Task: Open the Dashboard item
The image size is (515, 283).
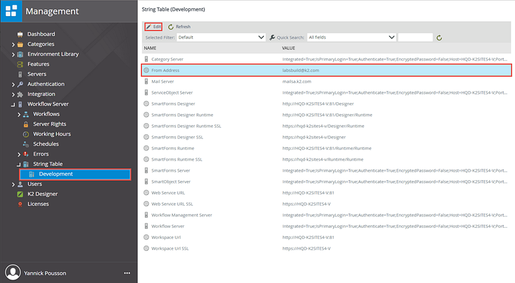Action: pos(41,34)
